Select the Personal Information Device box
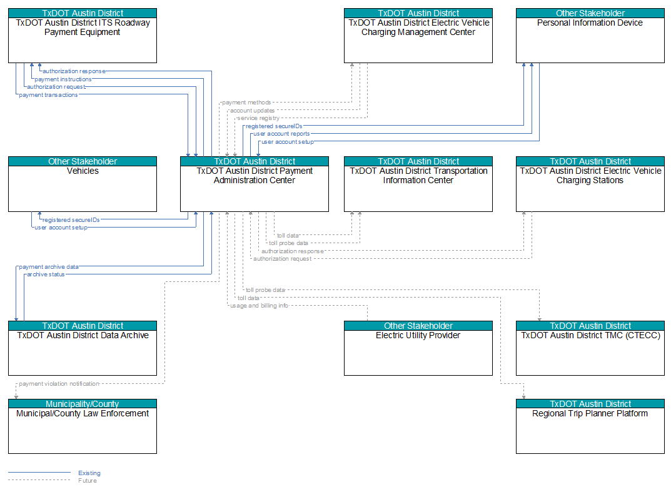 coord(590,36)
